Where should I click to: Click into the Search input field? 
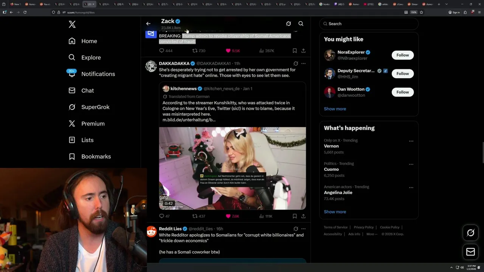point(369,24)
